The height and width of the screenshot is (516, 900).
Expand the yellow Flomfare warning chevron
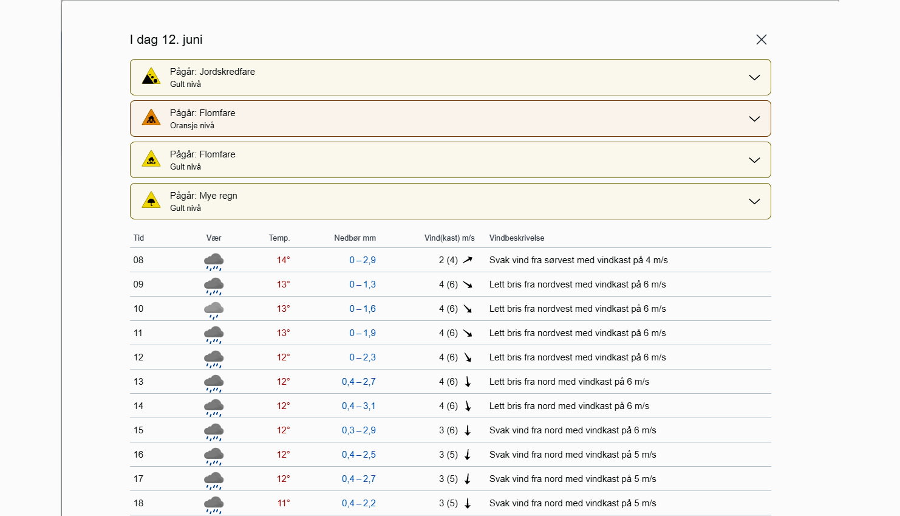(754, 160)
